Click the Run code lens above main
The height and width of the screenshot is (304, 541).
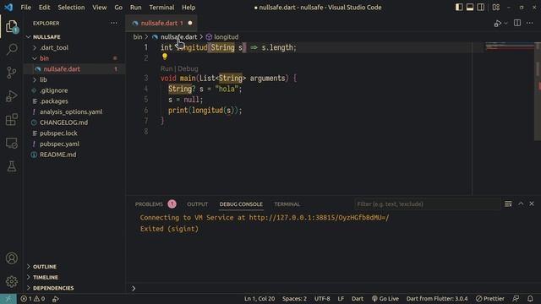167,68
